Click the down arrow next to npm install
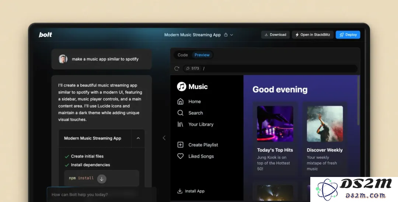398x202 pixels. pyautogui.click(x=102, y=179)
